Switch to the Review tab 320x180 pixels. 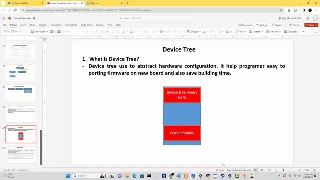point(100,25)
